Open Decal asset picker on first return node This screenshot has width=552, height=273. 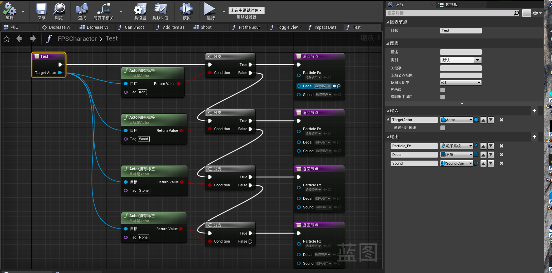coord(322,86)
